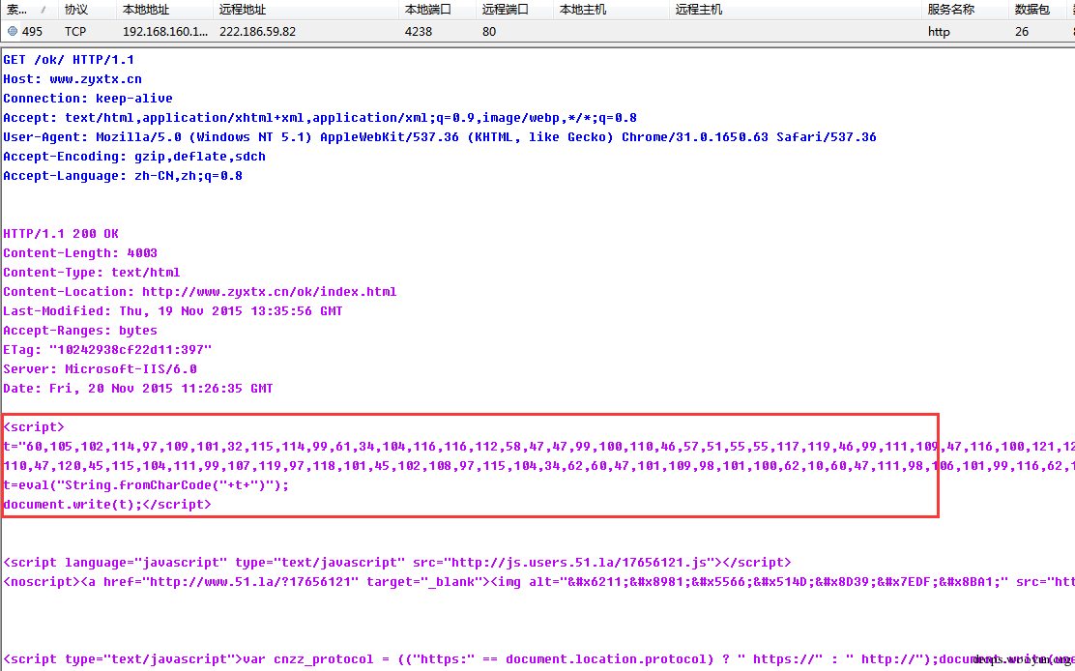Select the packet count 26 cell
Screen dimensions: 1075x671
click(x=1022, y=32)
